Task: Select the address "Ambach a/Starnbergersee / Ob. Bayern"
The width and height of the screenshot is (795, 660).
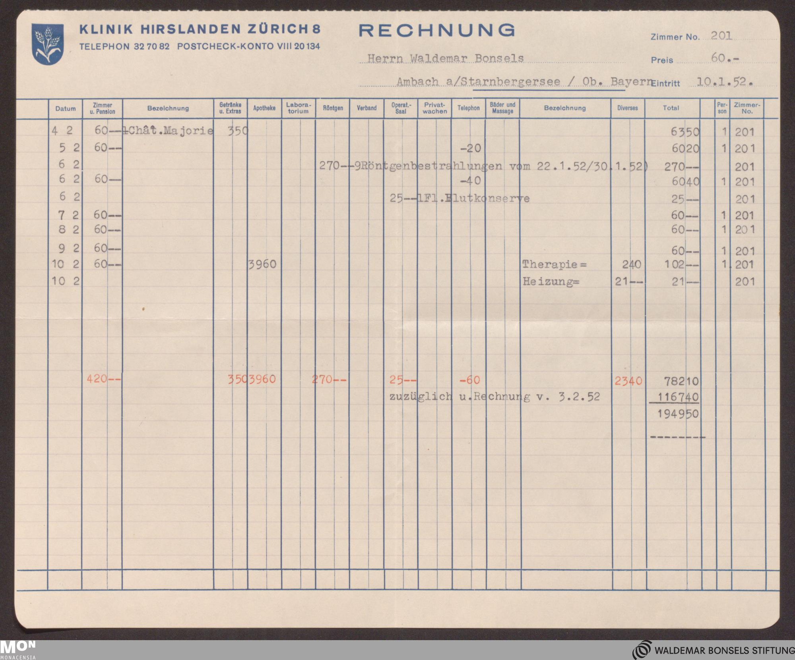Action: tap(525, 82)
